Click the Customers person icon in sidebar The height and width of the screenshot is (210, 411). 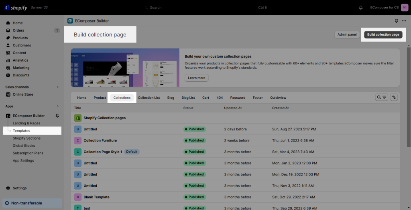click(x=8, y=45)
